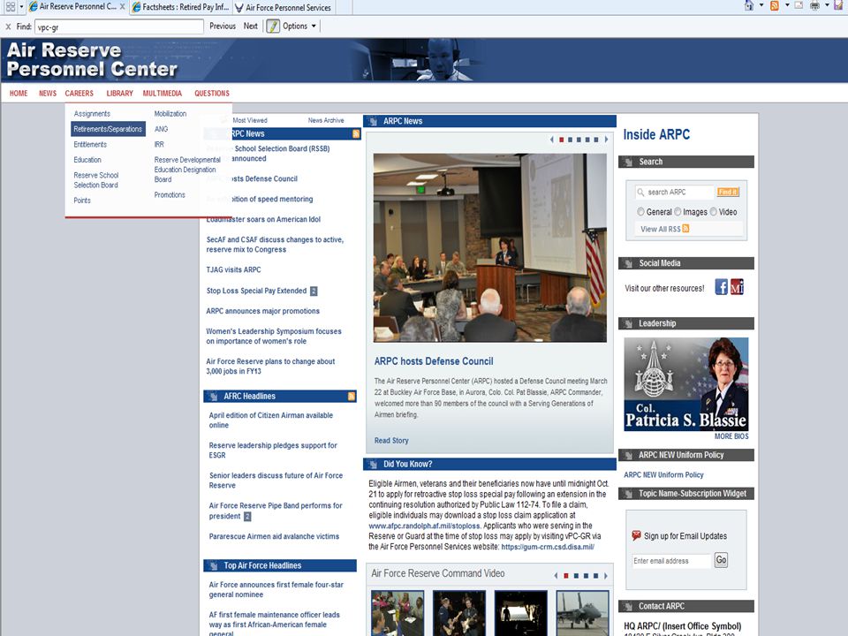This screenshot has width=848, height=636.
Task: Select Retirements/Separations in Careers submenu
Action: tap(108, 129)
